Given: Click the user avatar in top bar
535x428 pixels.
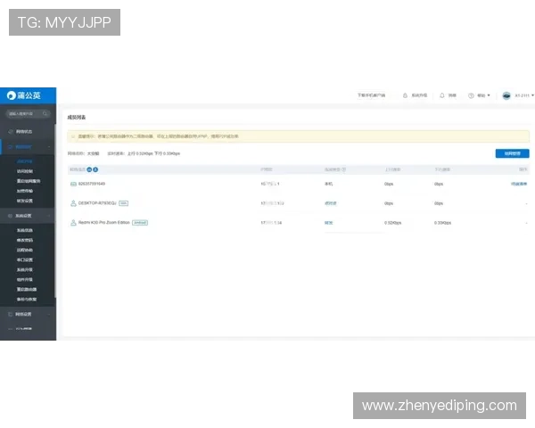Looking at the screenshot, I should point(506,95).
